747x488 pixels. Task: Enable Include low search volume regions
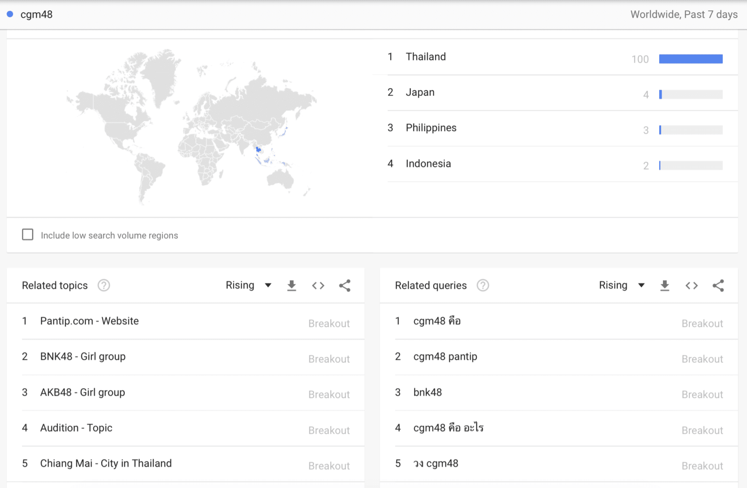click(x=28, y=234)
